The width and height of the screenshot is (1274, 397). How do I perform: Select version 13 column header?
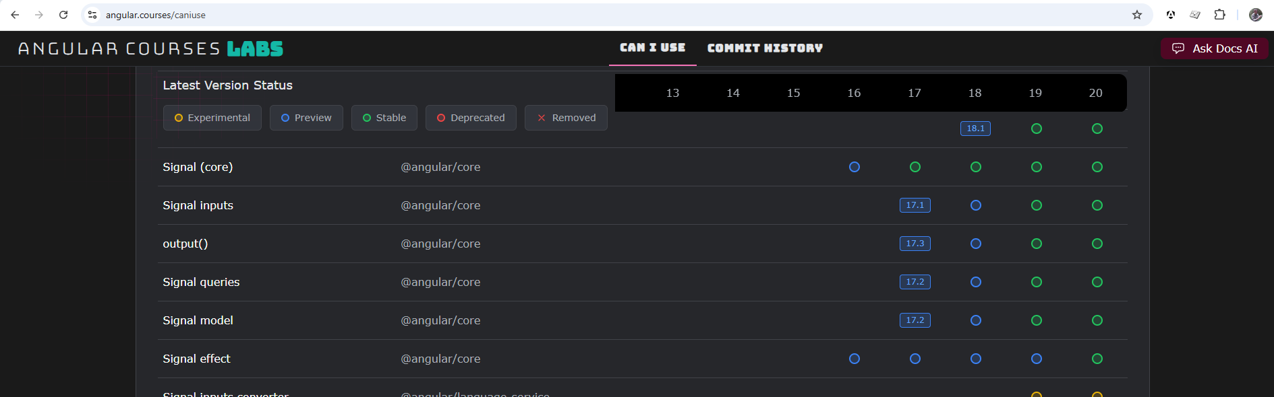click(672, 93)
